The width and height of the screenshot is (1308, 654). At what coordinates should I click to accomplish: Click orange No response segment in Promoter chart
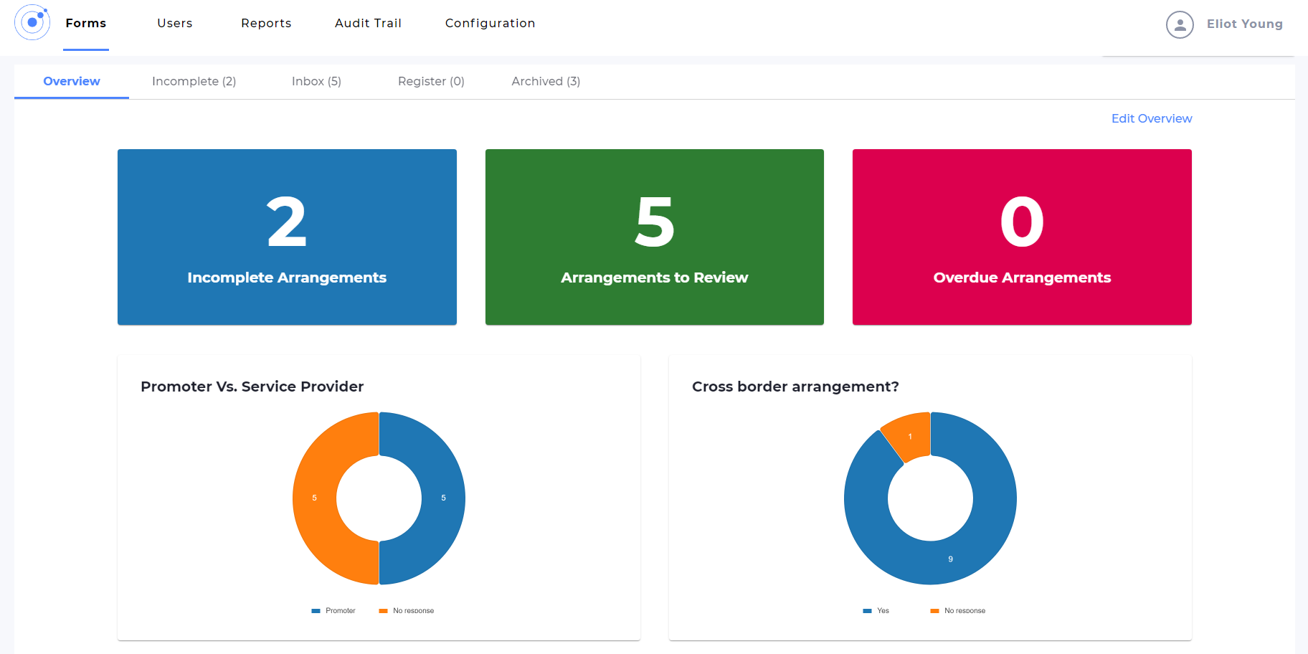pyautogui.click(x=314, y=498)
